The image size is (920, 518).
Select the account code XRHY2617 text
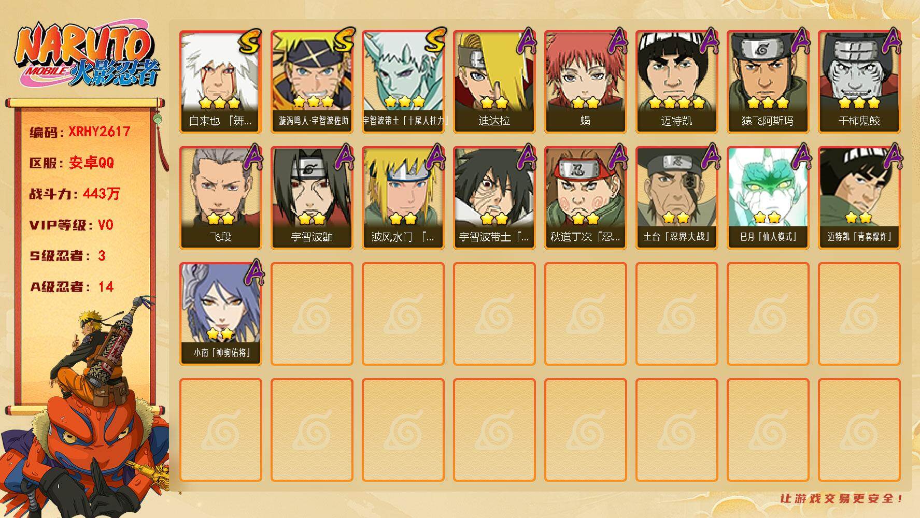pos(99,132)
